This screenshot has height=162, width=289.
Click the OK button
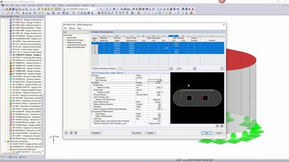pos(206,133)
